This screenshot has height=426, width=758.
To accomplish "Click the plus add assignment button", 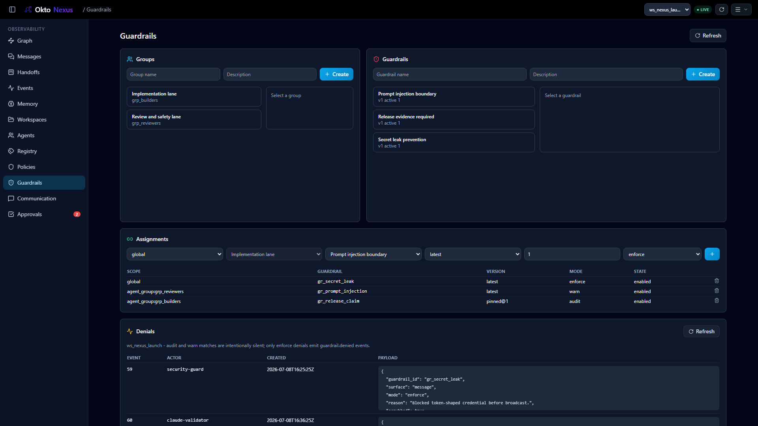I will tap(712, 254).
